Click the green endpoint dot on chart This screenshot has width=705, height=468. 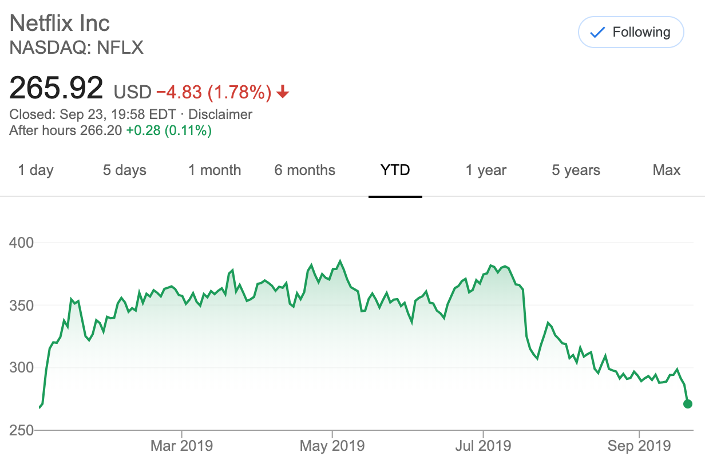coord(688,404)
